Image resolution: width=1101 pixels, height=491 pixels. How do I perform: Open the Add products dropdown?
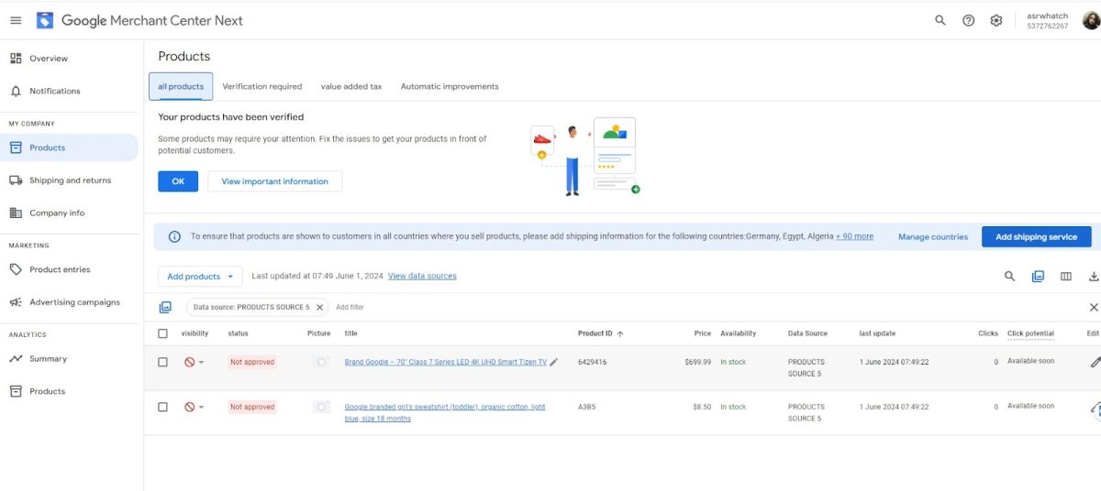click(200, 276)
